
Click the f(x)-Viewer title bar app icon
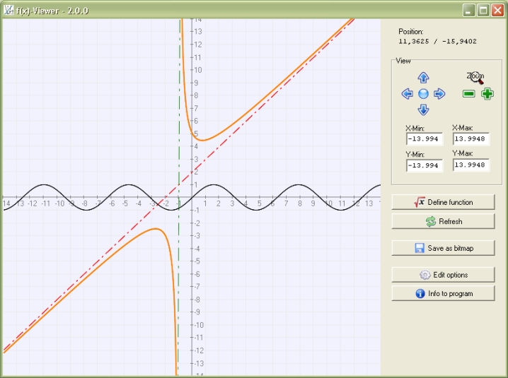[x=9, y=10]
